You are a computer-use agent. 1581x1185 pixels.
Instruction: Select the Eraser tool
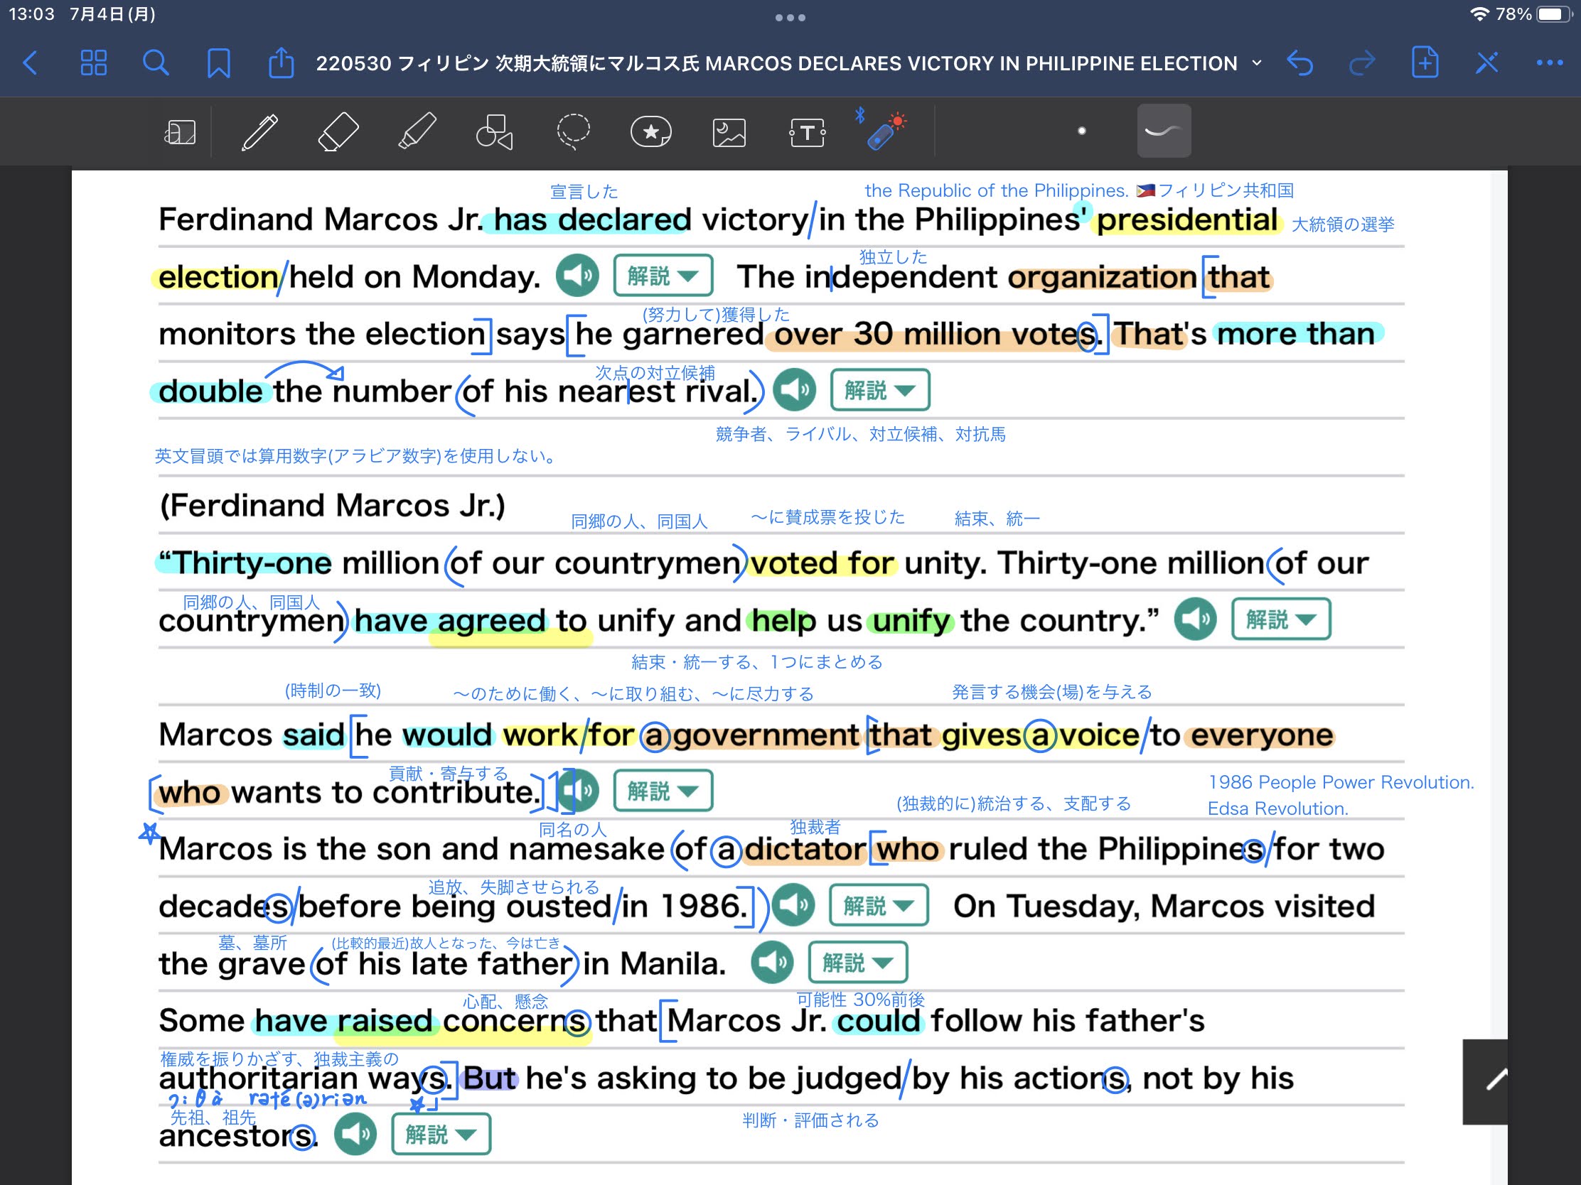point(338,132)
